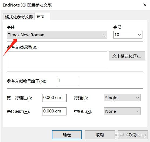Click the 悬挂缩进(H): label

(x=18, y=112)
